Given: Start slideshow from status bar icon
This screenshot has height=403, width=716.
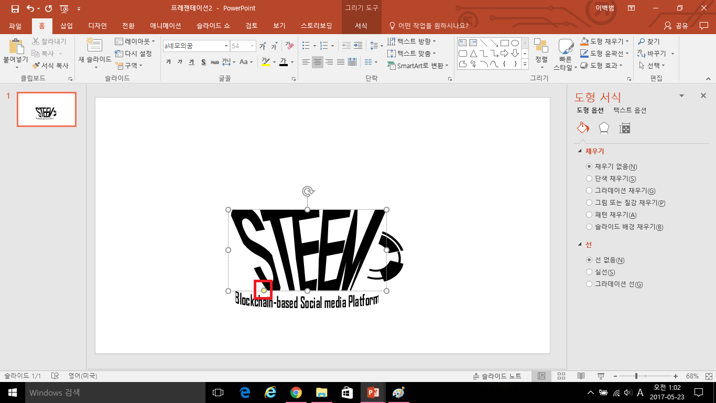Looking at the screenshot, I should 601,376.
